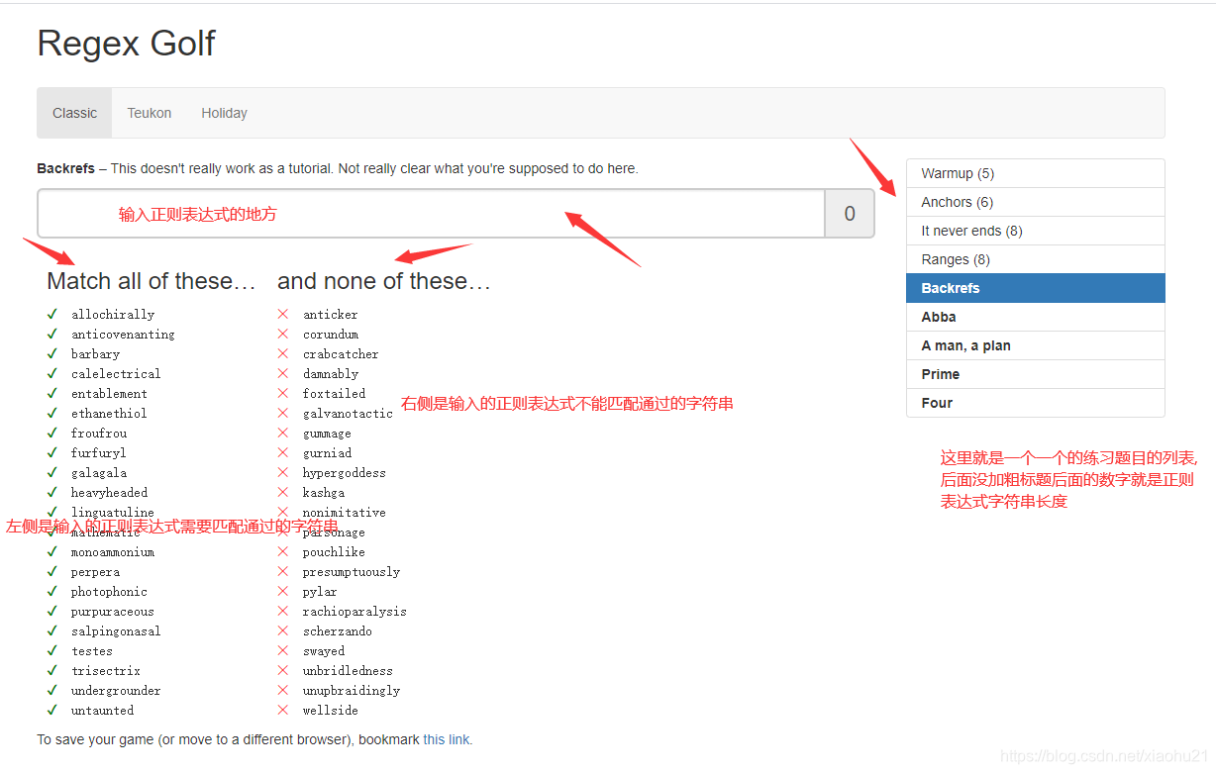1216x774 pixels.
Task: Click the word unbridledness
Action: click(x=348, y=671)
